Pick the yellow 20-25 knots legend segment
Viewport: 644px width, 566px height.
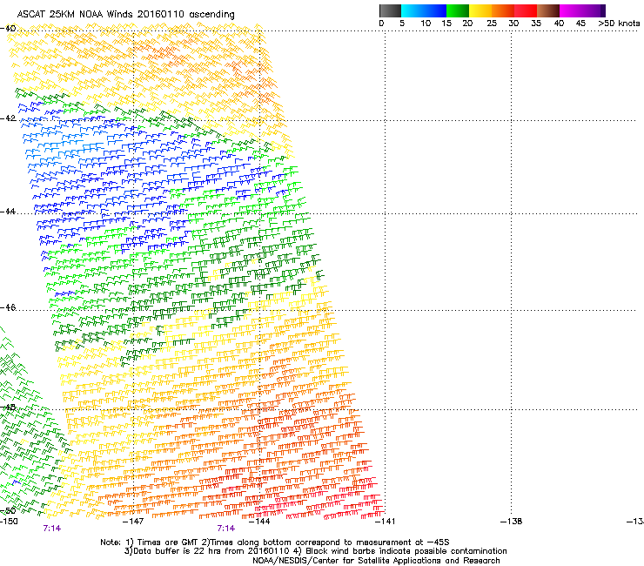coord(480,10)
